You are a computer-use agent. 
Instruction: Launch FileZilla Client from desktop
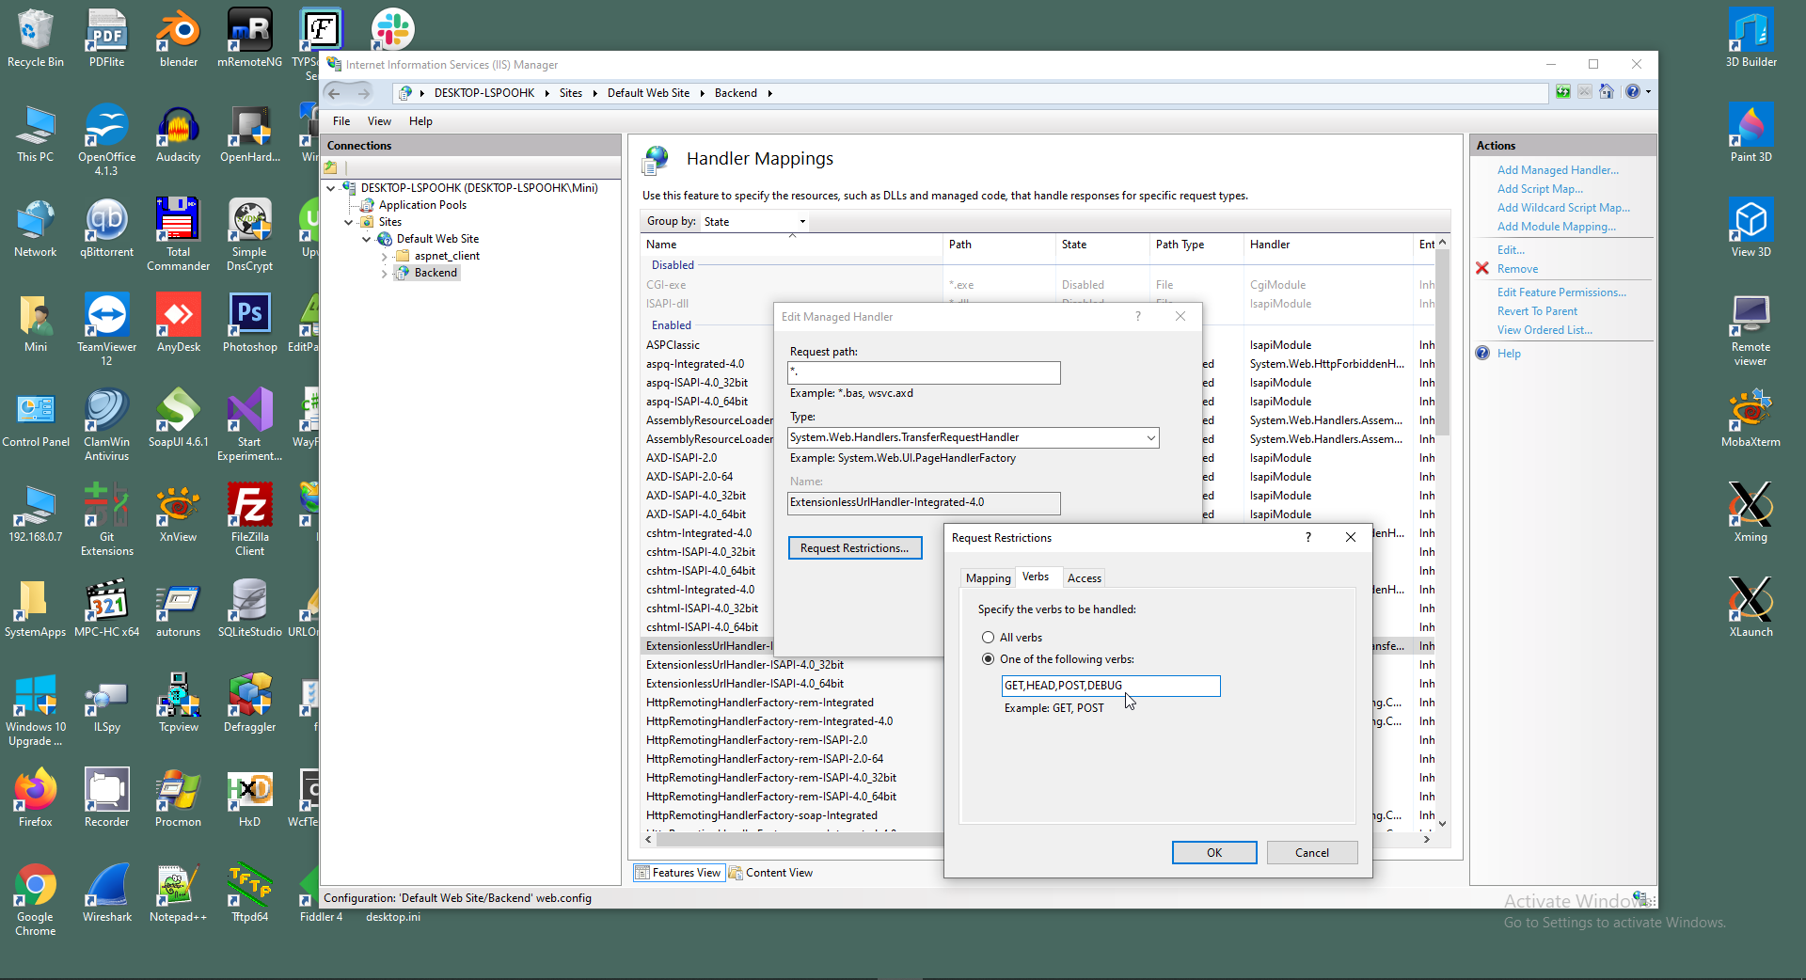[249, 520]
